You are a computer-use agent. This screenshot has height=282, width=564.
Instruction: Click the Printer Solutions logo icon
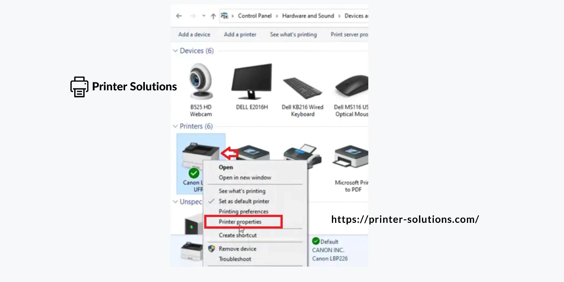point(79,87)
